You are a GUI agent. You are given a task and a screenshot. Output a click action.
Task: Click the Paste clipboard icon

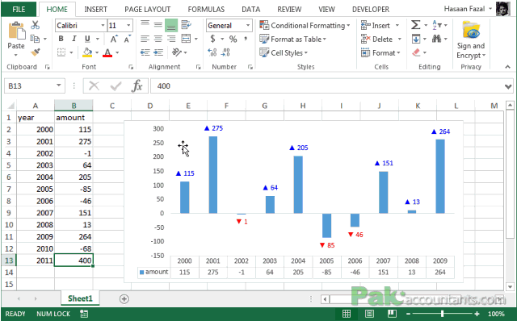pyautogui.click(x=16, y=31)
